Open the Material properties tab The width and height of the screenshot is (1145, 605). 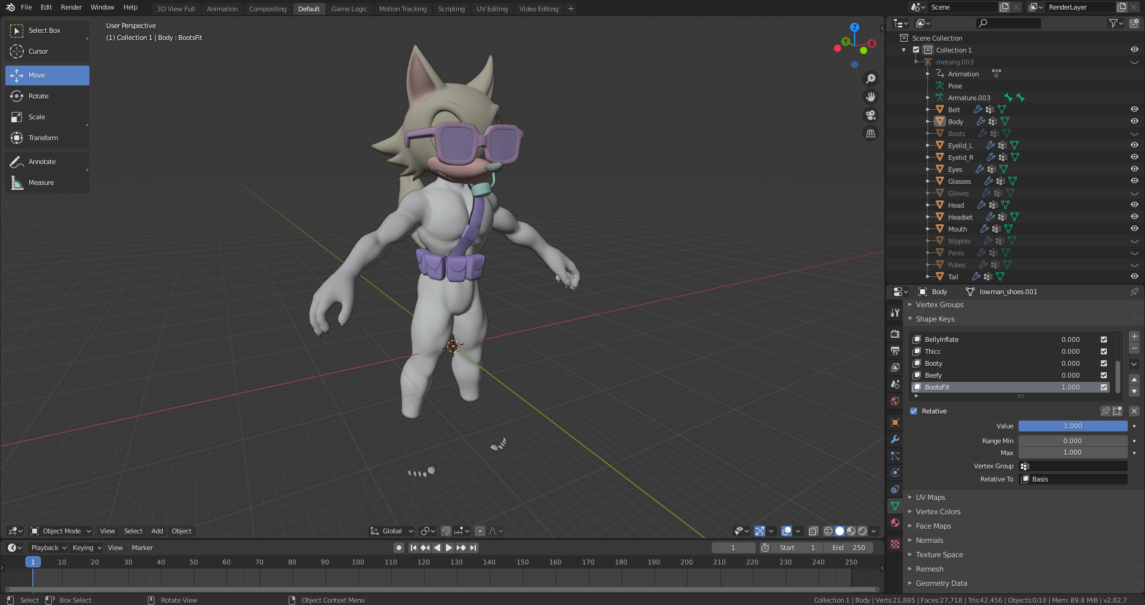(x=895, y=523)
